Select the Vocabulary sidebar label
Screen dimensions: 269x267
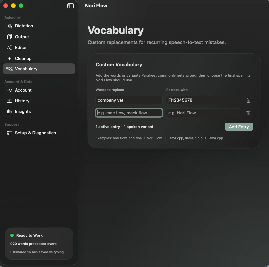(26, 69)
